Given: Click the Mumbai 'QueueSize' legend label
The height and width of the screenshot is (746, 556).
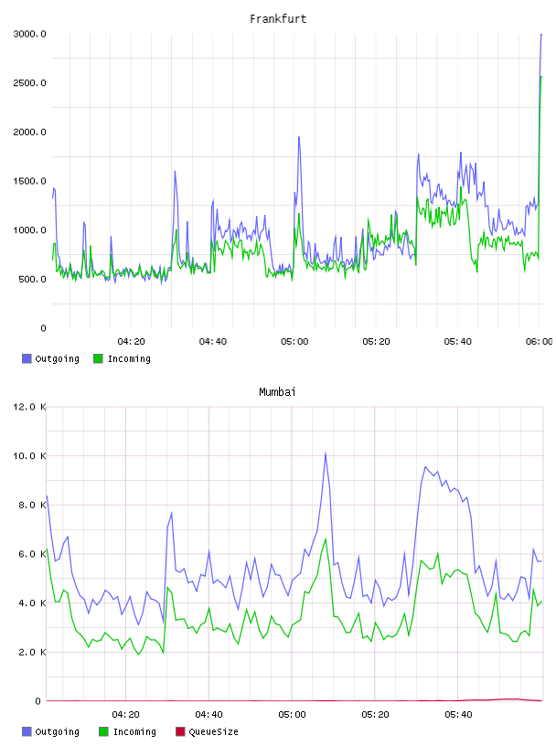Looking at the screenshot, I should tap(213, 731).
